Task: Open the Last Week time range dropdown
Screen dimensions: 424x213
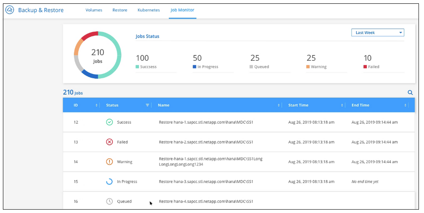Action: coord(378,32)
